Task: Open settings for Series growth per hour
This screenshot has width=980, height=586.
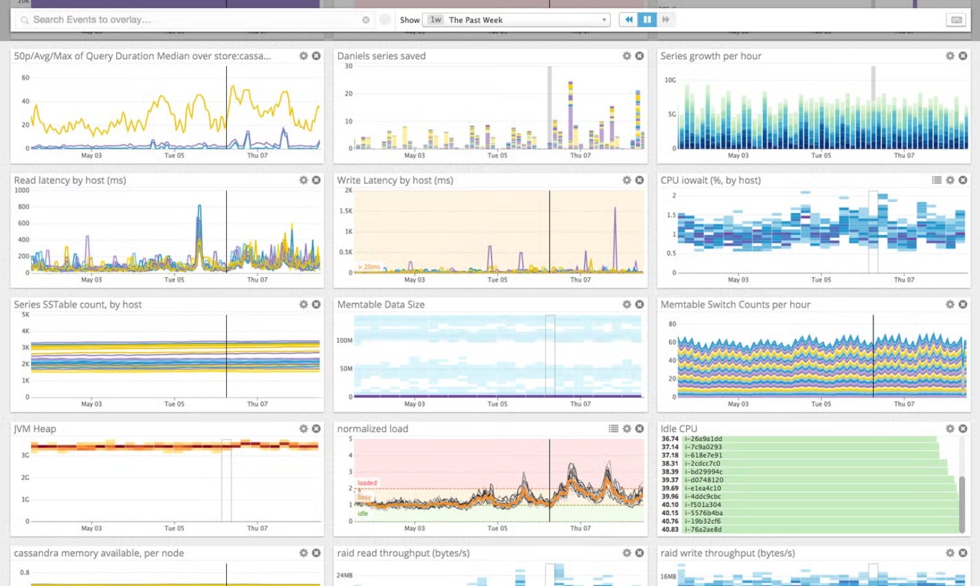Action: click(950, 56)
